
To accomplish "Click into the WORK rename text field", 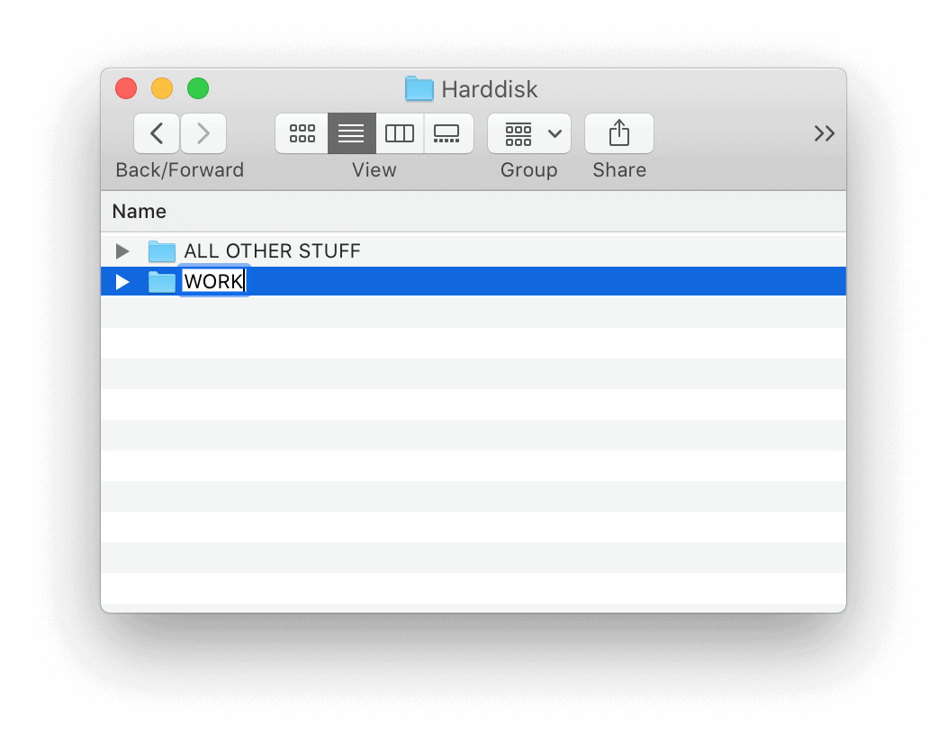I will pos(214,281).
